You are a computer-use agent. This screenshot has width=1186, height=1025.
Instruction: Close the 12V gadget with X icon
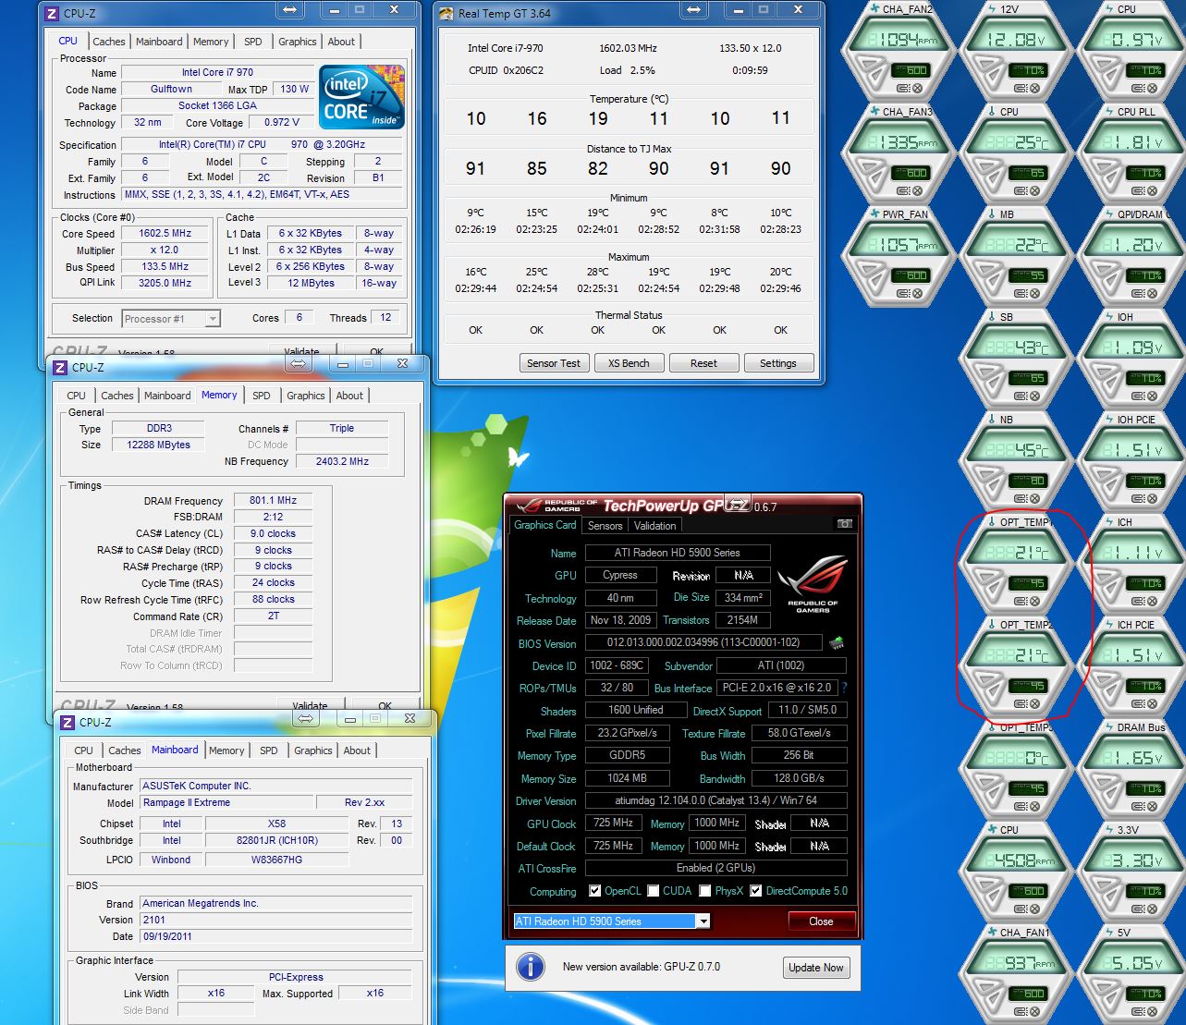[x=1034, y=88]
